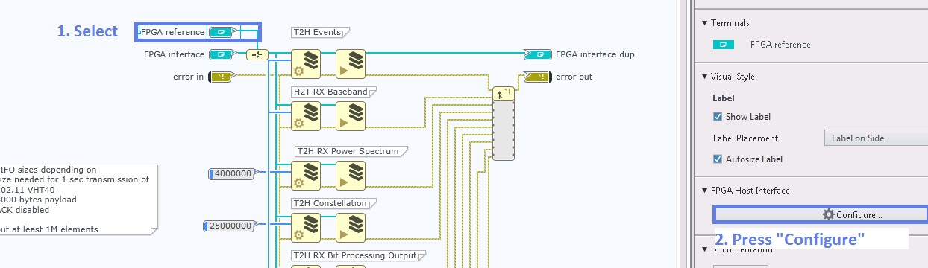This screenshot has width=928, height=268.
Task: Collapse the Visual Style section
Action: tap(705, 77)
